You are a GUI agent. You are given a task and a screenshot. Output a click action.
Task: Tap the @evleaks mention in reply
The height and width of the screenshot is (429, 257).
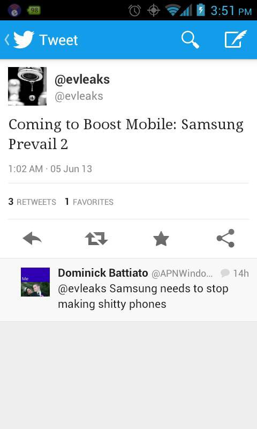(x=82, y=289)
